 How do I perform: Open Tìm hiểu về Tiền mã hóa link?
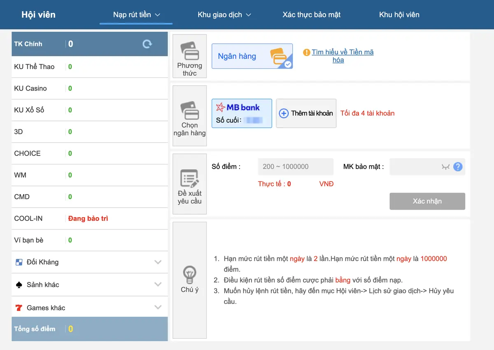point(343,56)
